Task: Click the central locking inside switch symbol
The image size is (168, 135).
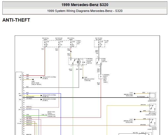Action: tap(77, 62)
